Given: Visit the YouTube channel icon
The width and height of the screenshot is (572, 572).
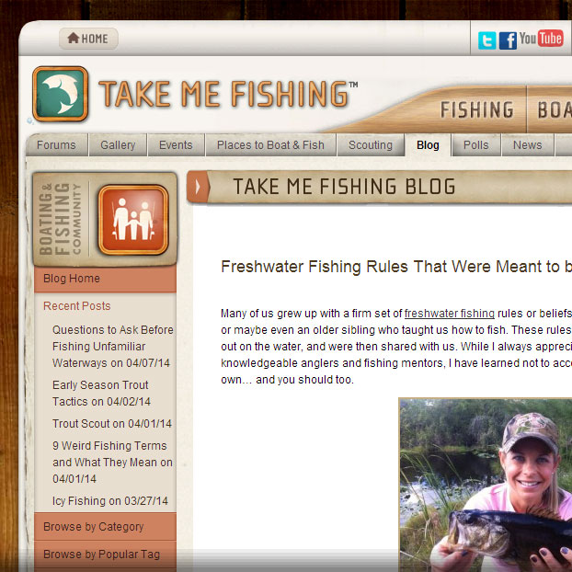Looking at the screenshot, I should click(x=542, y=39).
